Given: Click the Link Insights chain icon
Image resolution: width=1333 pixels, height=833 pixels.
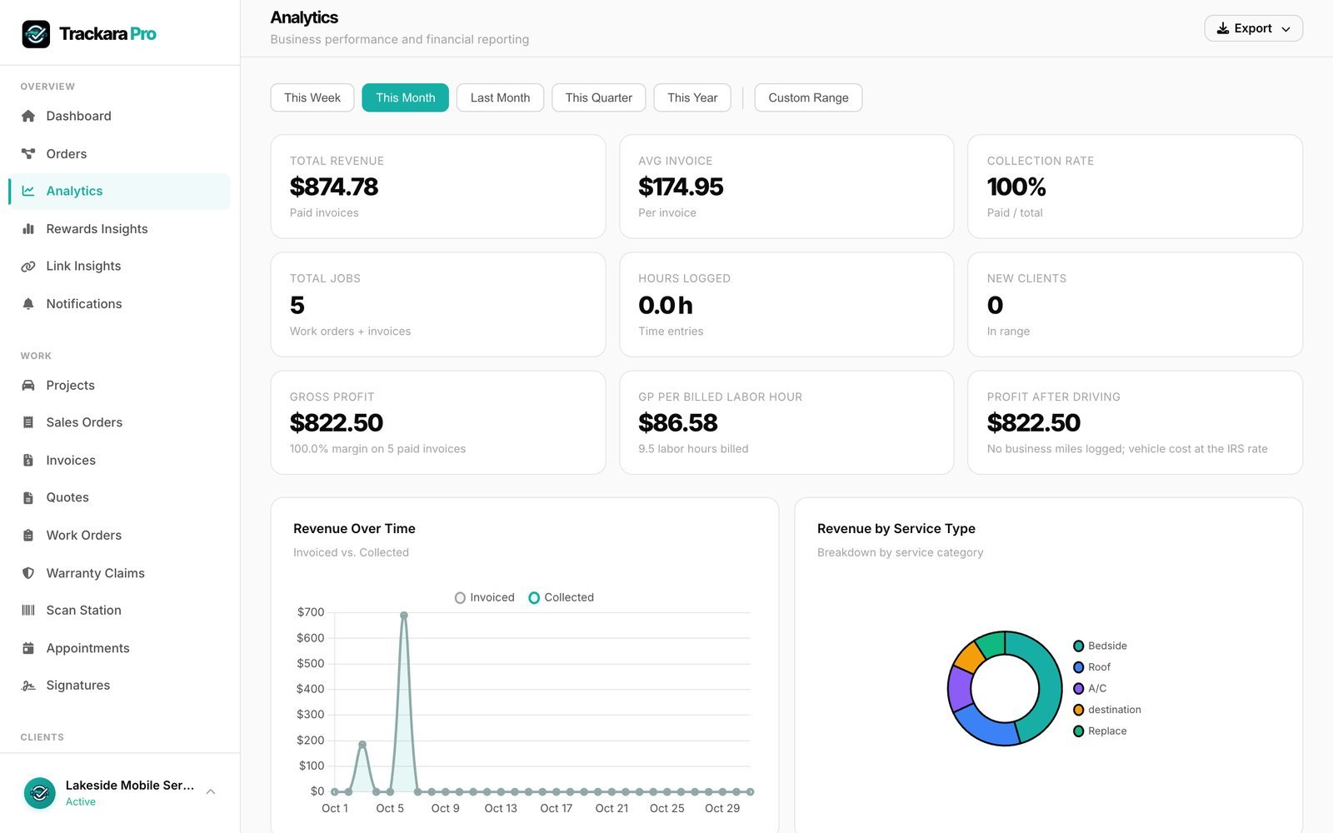Looking at the screenshot, I should coord(28,266).
